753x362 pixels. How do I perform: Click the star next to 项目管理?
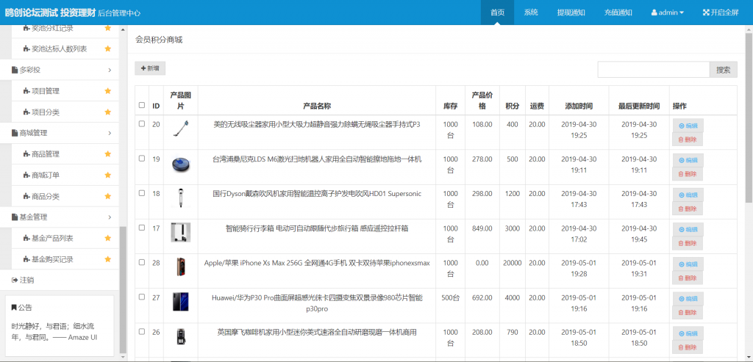coord(108,91)
